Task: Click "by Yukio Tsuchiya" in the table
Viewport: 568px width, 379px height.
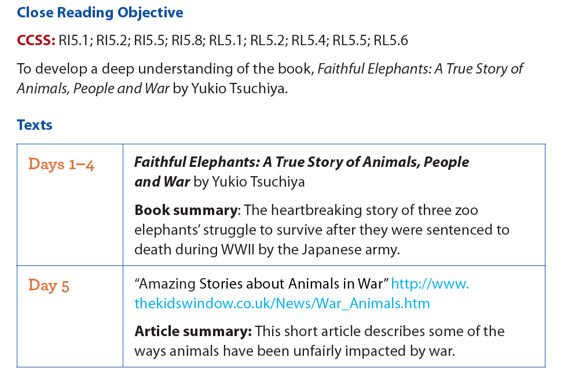Action: click(249, 182)
